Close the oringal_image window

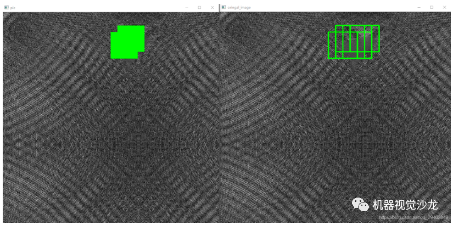click(x=445, y=8)
